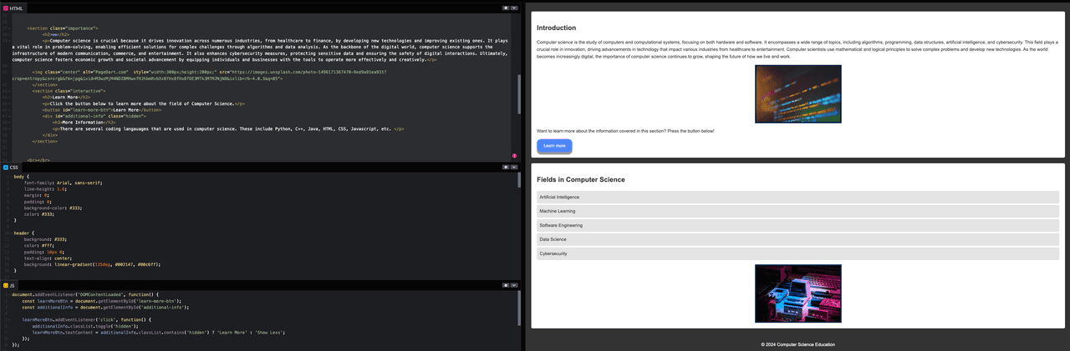Image resolution: width=1070 pixels, height=351 pixels.
Task: Open HTML editor settings gear
Action: click(506, 8)
